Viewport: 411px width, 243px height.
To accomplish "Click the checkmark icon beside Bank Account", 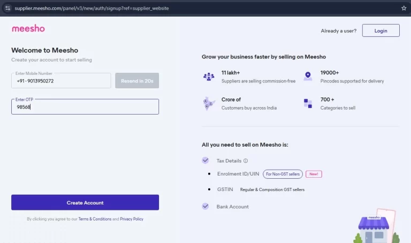I will [x=205, y=206].
